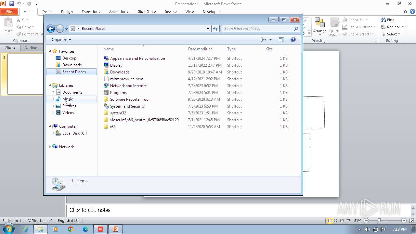The width and height of the screenshot is (416, 234).
Task: Open Organize dropdown menu
Action: [61, 40]
